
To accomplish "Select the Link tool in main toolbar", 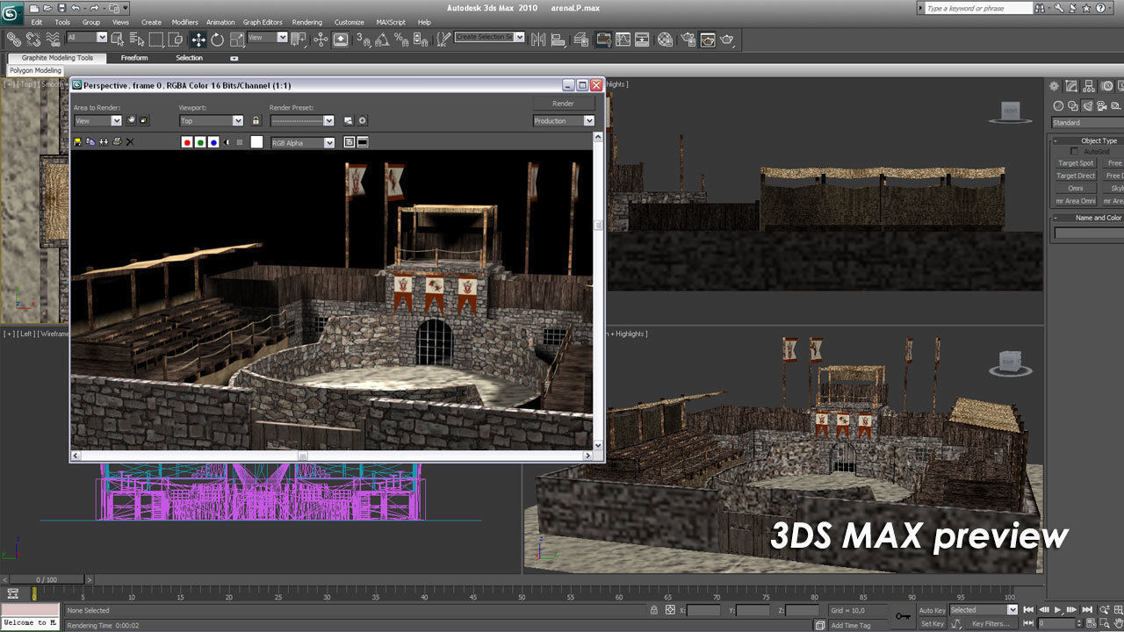I will click(14, 39).
